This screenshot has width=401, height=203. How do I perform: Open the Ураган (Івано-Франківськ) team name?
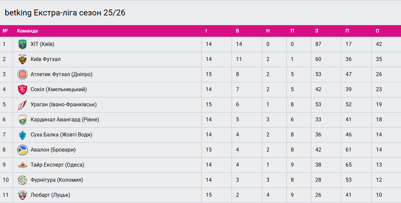[x=63, y=104]
